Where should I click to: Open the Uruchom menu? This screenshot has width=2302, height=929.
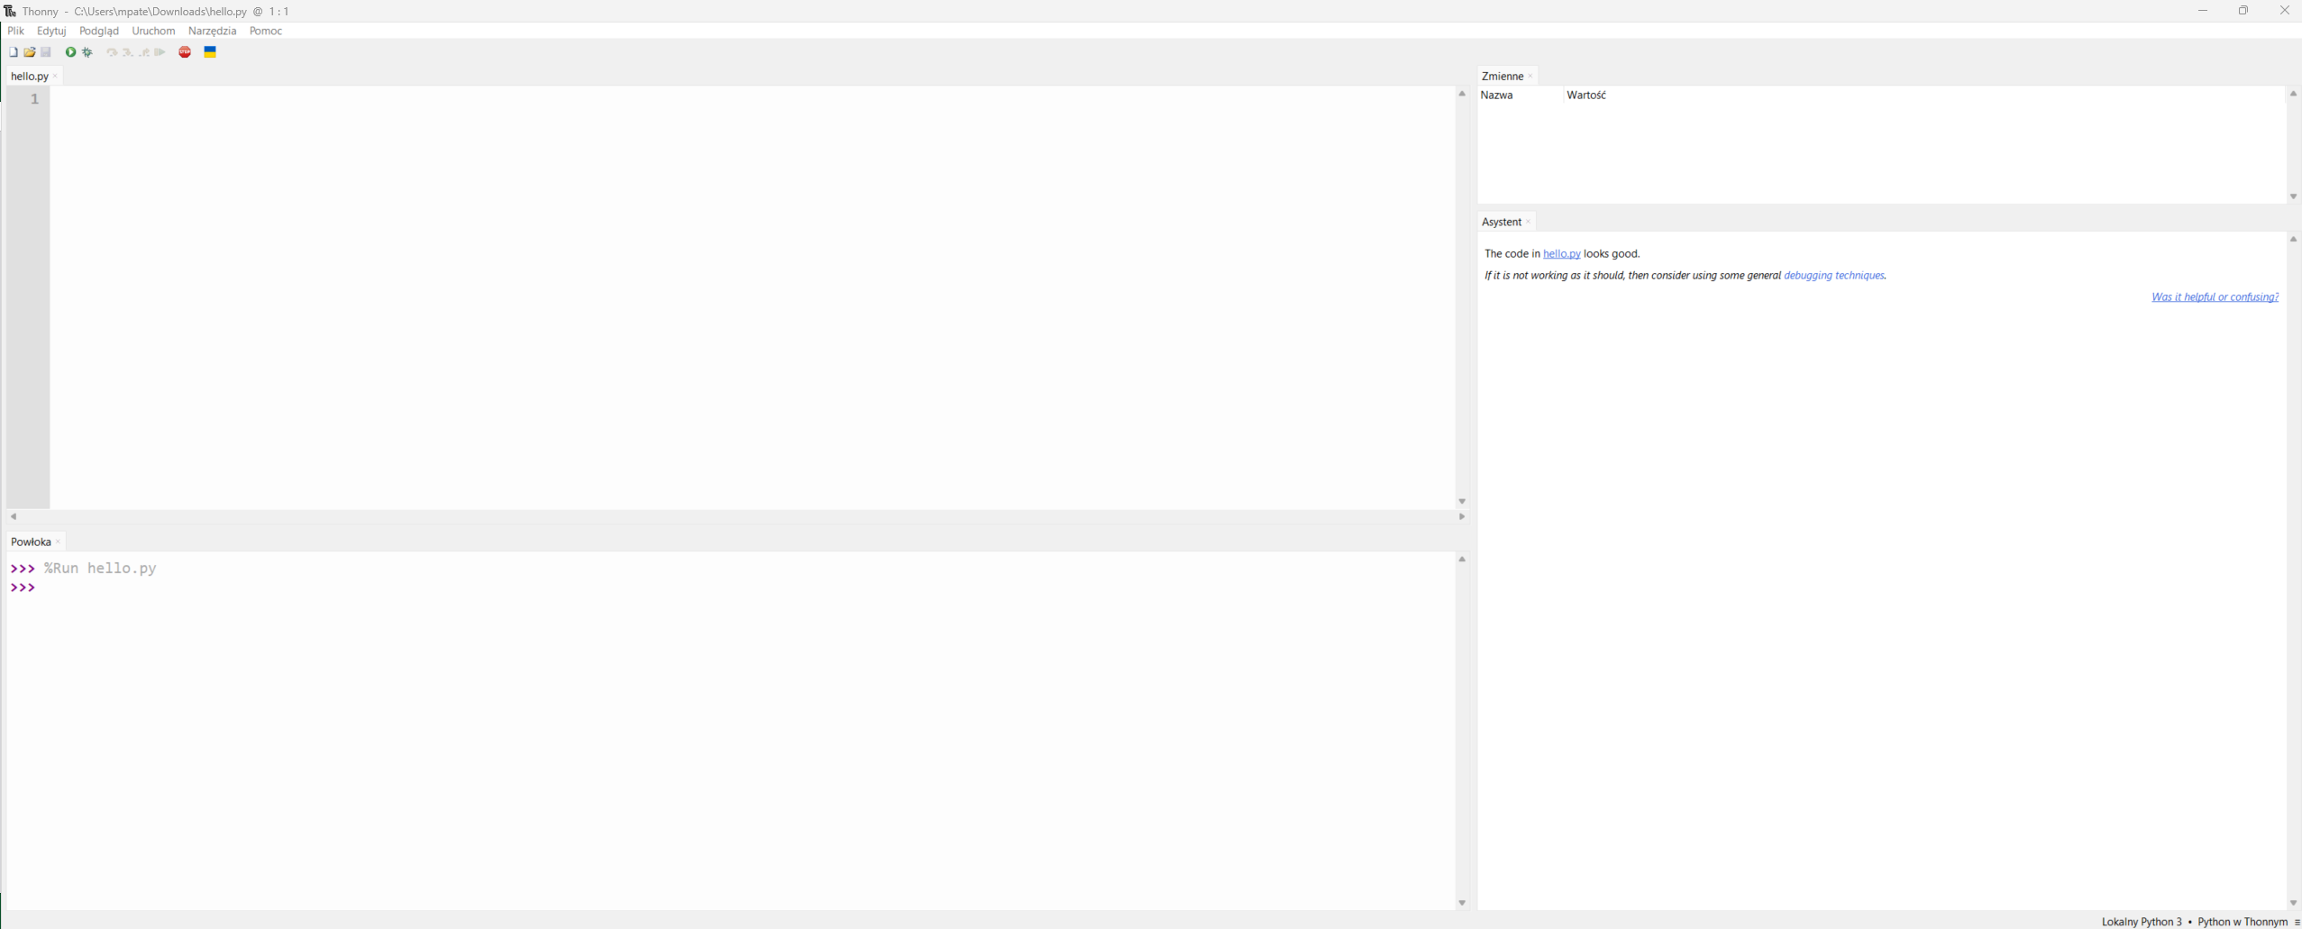click(153, 31)
